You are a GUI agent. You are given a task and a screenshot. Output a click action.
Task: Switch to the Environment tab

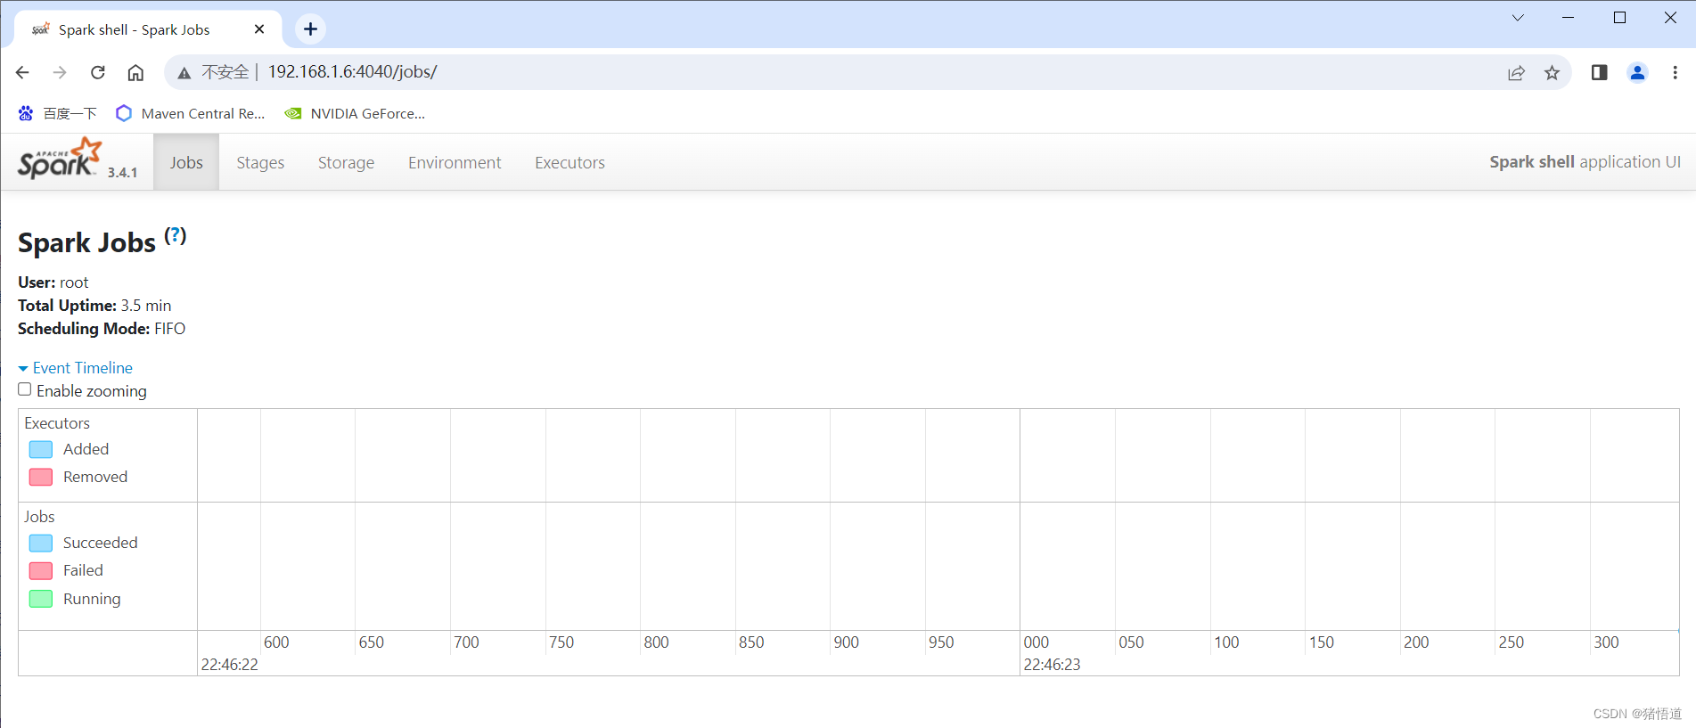[x=455, y=162]
